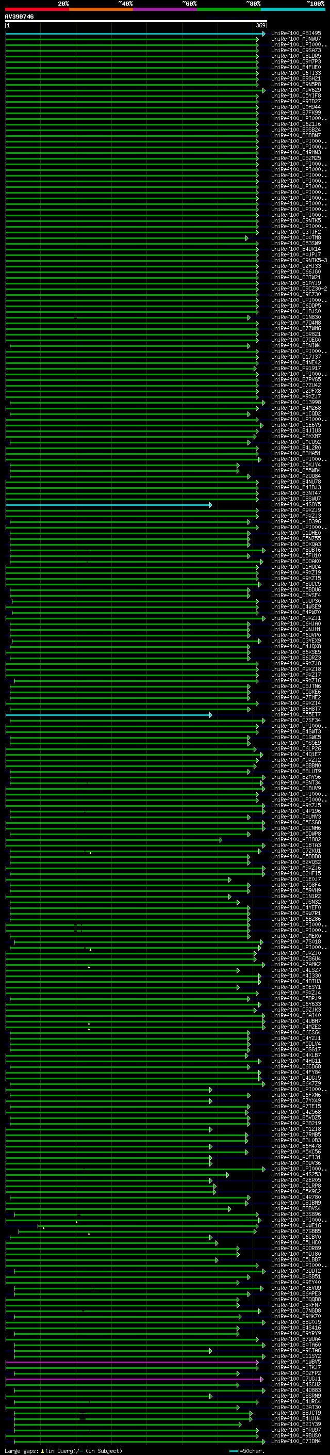Select hit UniRef100_B0RU97
Image resolution: width=330 pixels, height=1455 pixels.
point(296,1430)
